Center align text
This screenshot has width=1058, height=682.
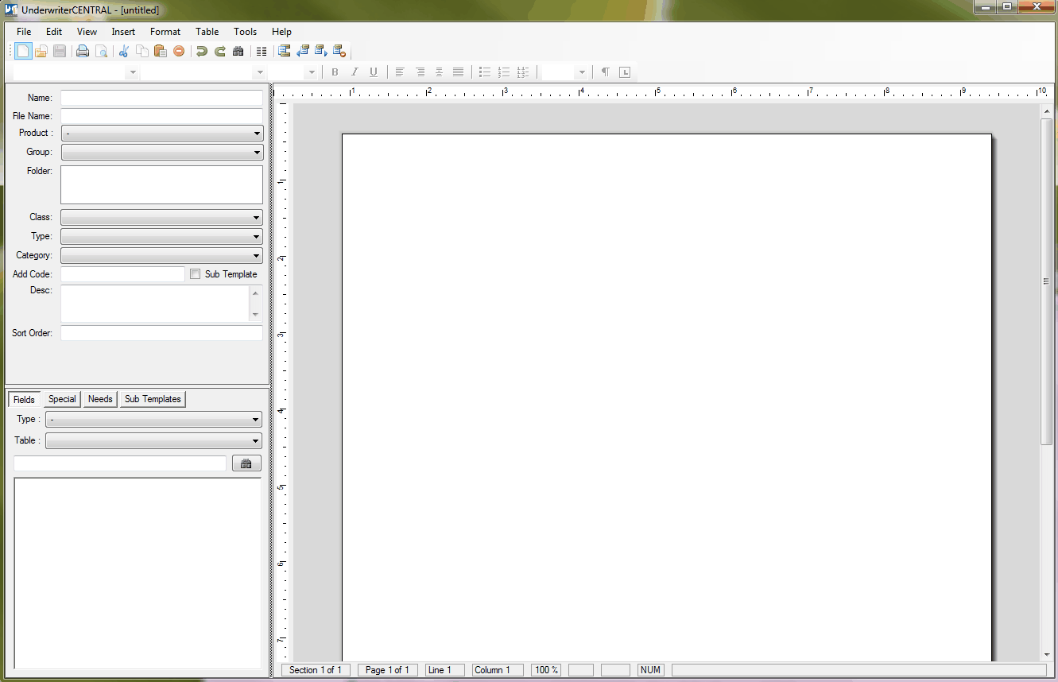(439, 72)
